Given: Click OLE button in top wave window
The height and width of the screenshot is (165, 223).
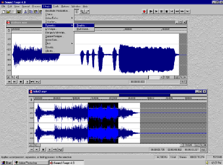Looking at the screenshot, I should click(x=183, y=82).
